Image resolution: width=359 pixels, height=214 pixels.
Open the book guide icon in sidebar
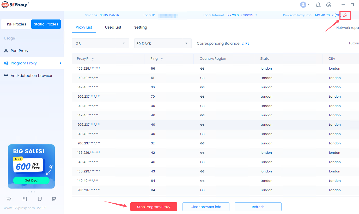(25, 199)
